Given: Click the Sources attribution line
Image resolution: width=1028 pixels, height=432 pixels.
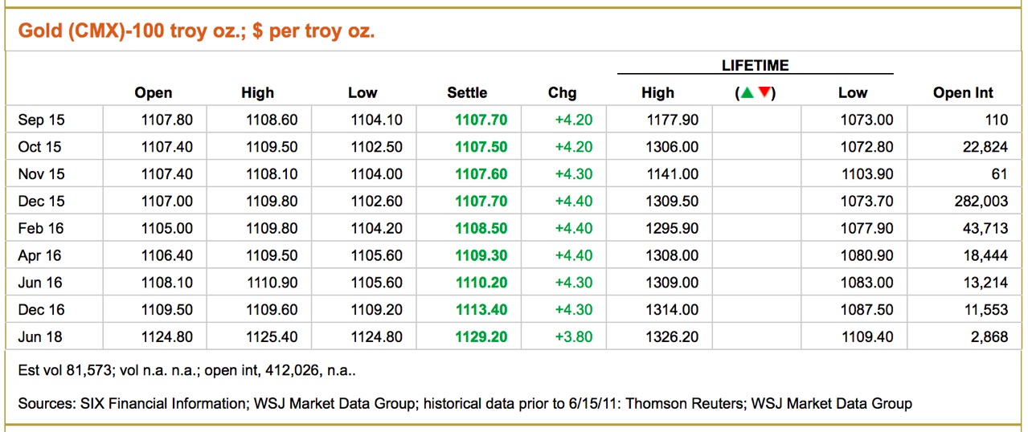Looking at the screenshot, I should pos(465,403).
